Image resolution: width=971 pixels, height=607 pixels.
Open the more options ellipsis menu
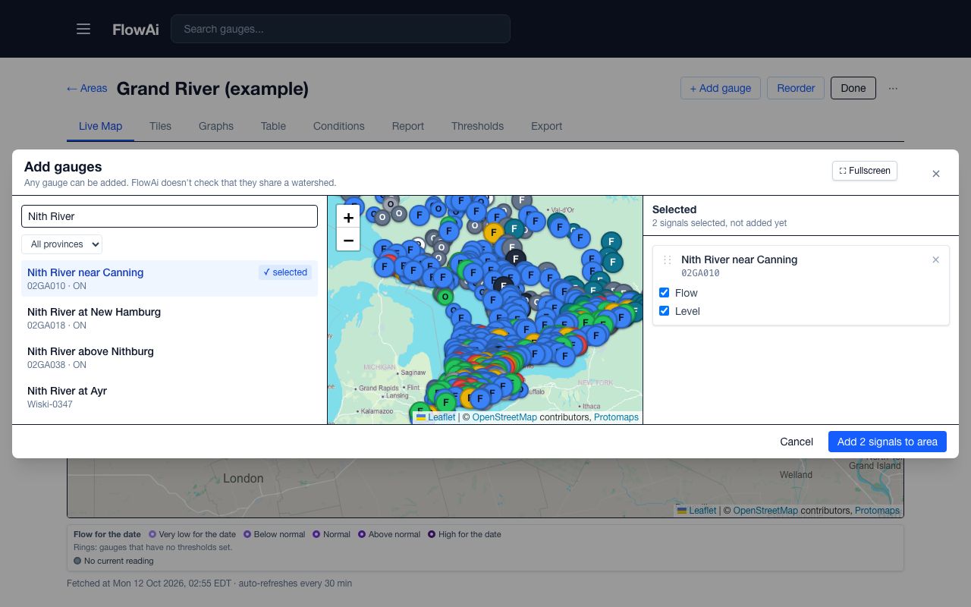click(893, 88)
